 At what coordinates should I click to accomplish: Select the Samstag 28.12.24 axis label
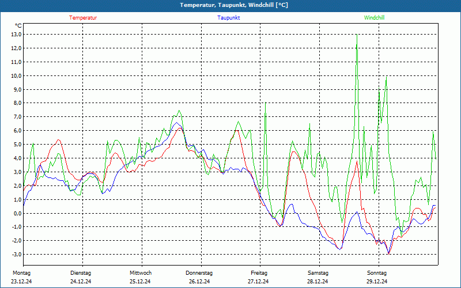(x=318, y=277)
